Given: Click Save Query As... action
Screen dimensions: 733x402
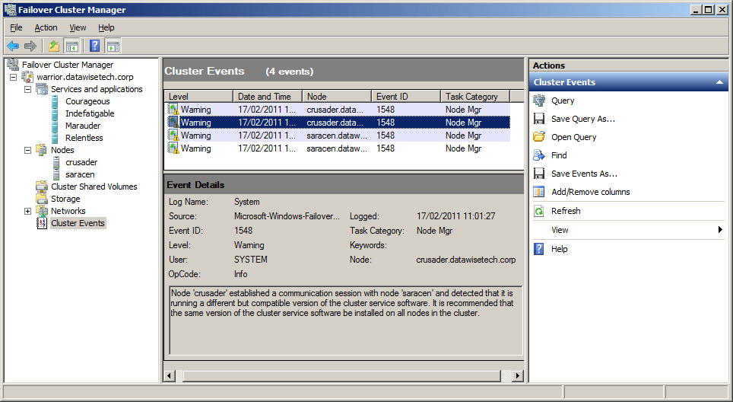Looking at the screenshot, I should click(x=583, y=119).
